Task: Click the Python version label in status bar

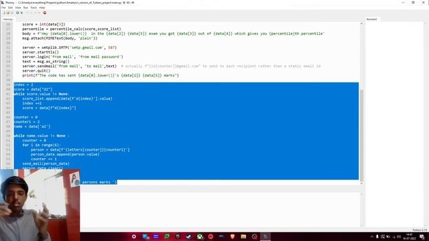Action: [420, 230]
